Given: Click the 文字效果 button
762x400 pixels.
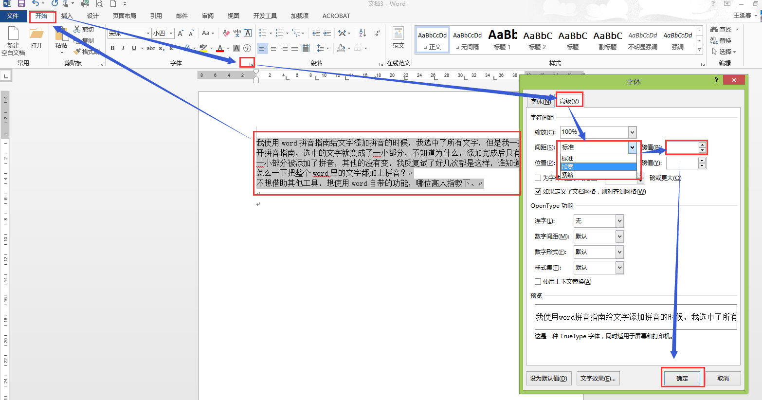Looking at the screenshot, I should tap(598, 379).
